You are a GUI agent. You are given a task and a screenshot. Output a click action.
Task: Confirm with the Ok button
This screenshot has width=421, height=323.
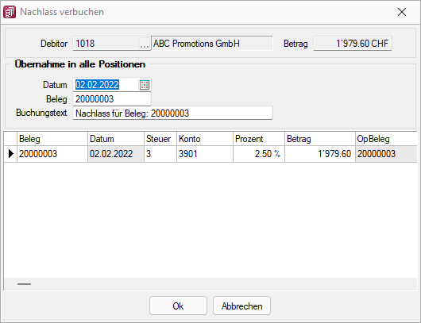(178, 306)
